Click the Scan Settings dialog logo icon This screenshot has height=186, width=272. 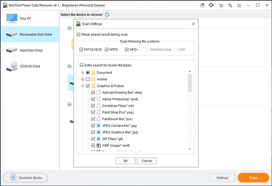click(78, 24)
